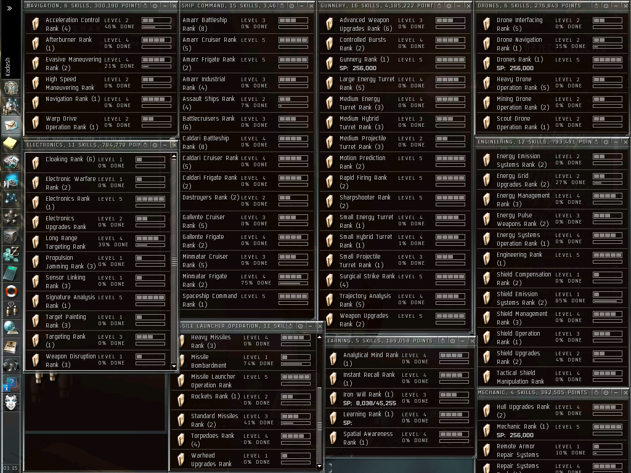Select Signature Analysis Rank (1) skill
Viewport: 631px width, 473px height.
[x=98, y=301]
